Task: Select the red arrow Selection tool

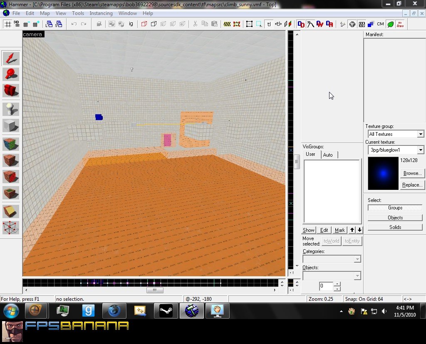Action: point(11,58)
